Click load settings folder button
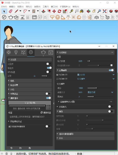 click(x=20, y=148)
